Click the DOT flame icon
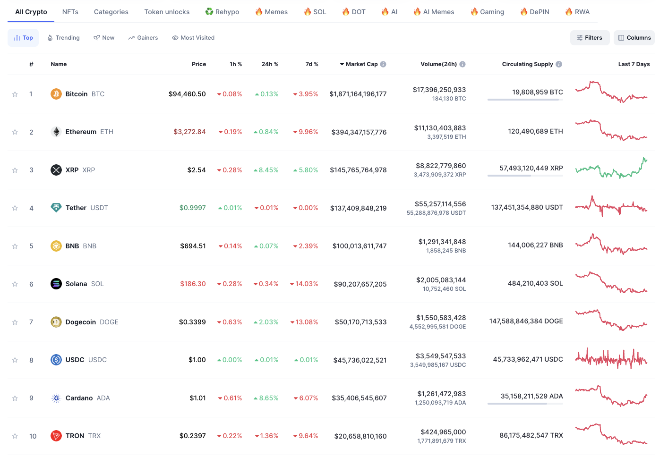 [x=346, y=11]
